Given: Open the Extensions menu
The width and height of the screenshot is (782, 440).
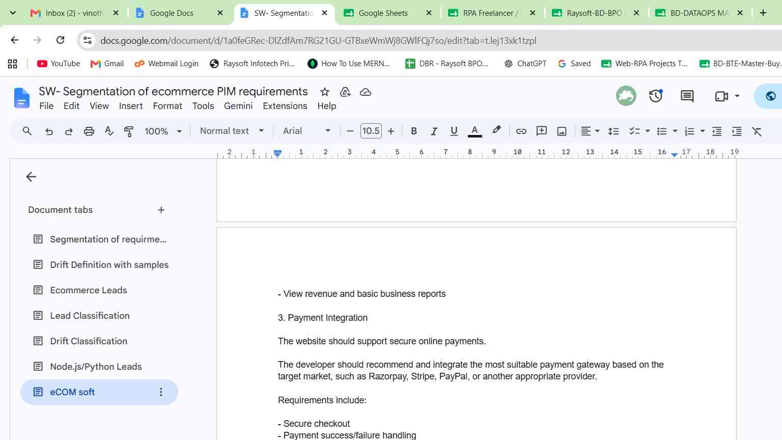Looking at the screenshot, I should point(285,106).
